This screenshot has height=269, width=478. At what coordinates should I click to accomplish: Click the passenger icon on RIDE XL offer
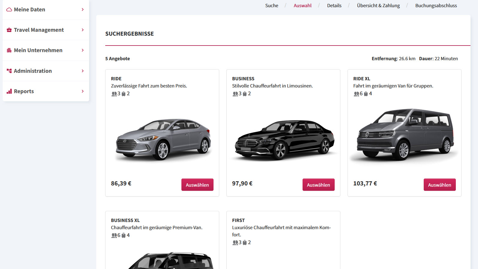point(356,94)
